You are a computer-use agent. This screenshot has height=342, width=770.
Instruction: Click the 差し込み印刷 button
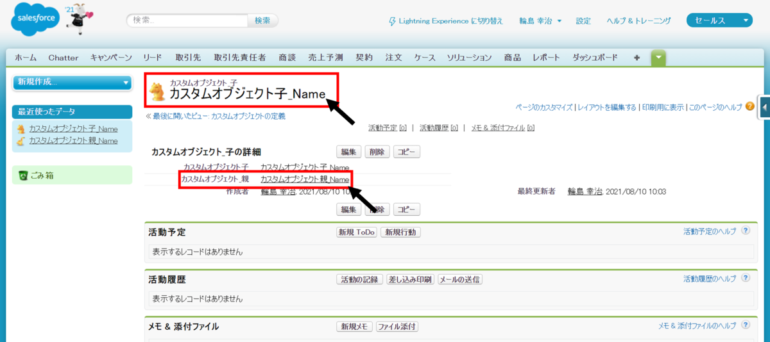coord(410,279)
